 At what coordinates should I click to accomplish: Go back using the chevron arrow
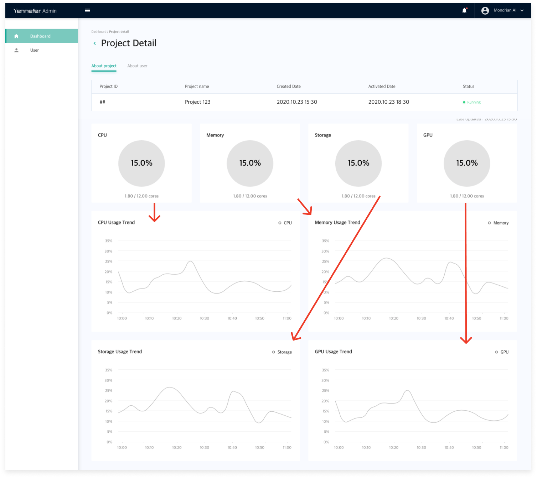pos(94,43)
